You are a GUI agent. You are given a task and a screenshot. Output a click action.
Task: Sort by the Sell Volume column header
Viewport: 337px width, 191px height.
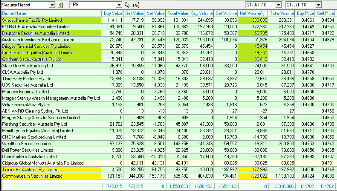(226, 13)
